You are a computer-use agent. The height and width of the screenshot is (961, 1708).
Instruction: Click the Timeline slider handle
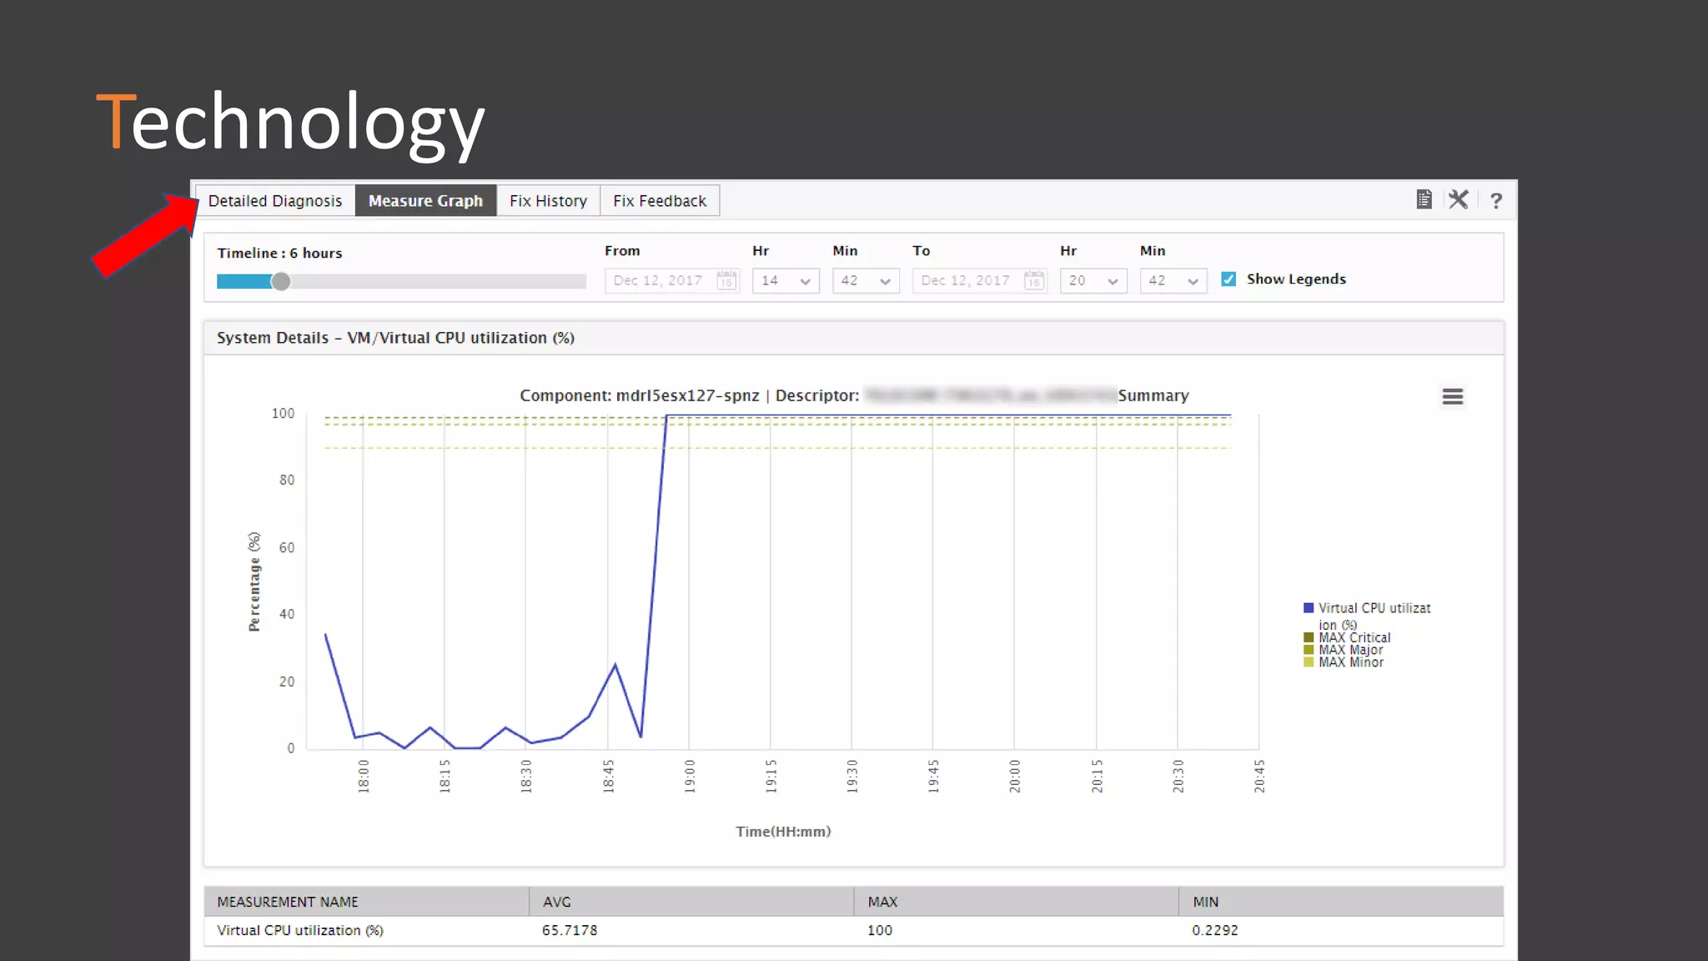click(x=281, y=282)
